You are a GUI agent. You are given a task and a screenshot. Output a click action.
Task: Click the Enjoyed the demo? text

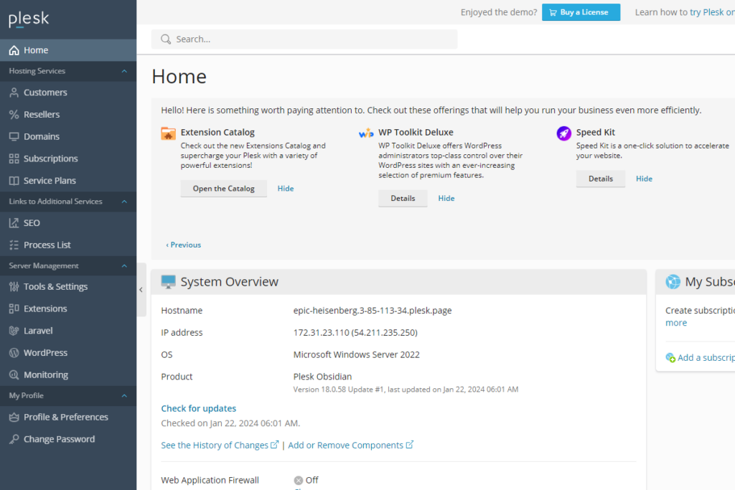point(499,12)
